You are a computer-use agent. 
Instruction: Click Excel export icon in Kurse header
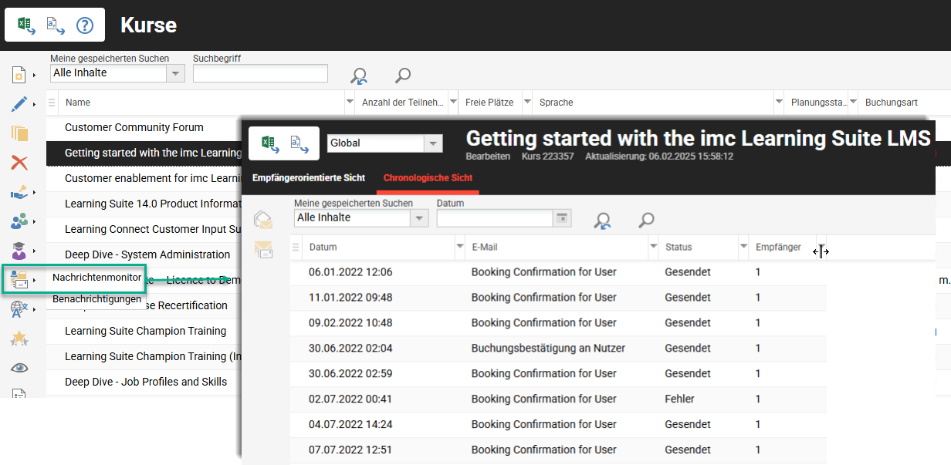coord(26,25)
